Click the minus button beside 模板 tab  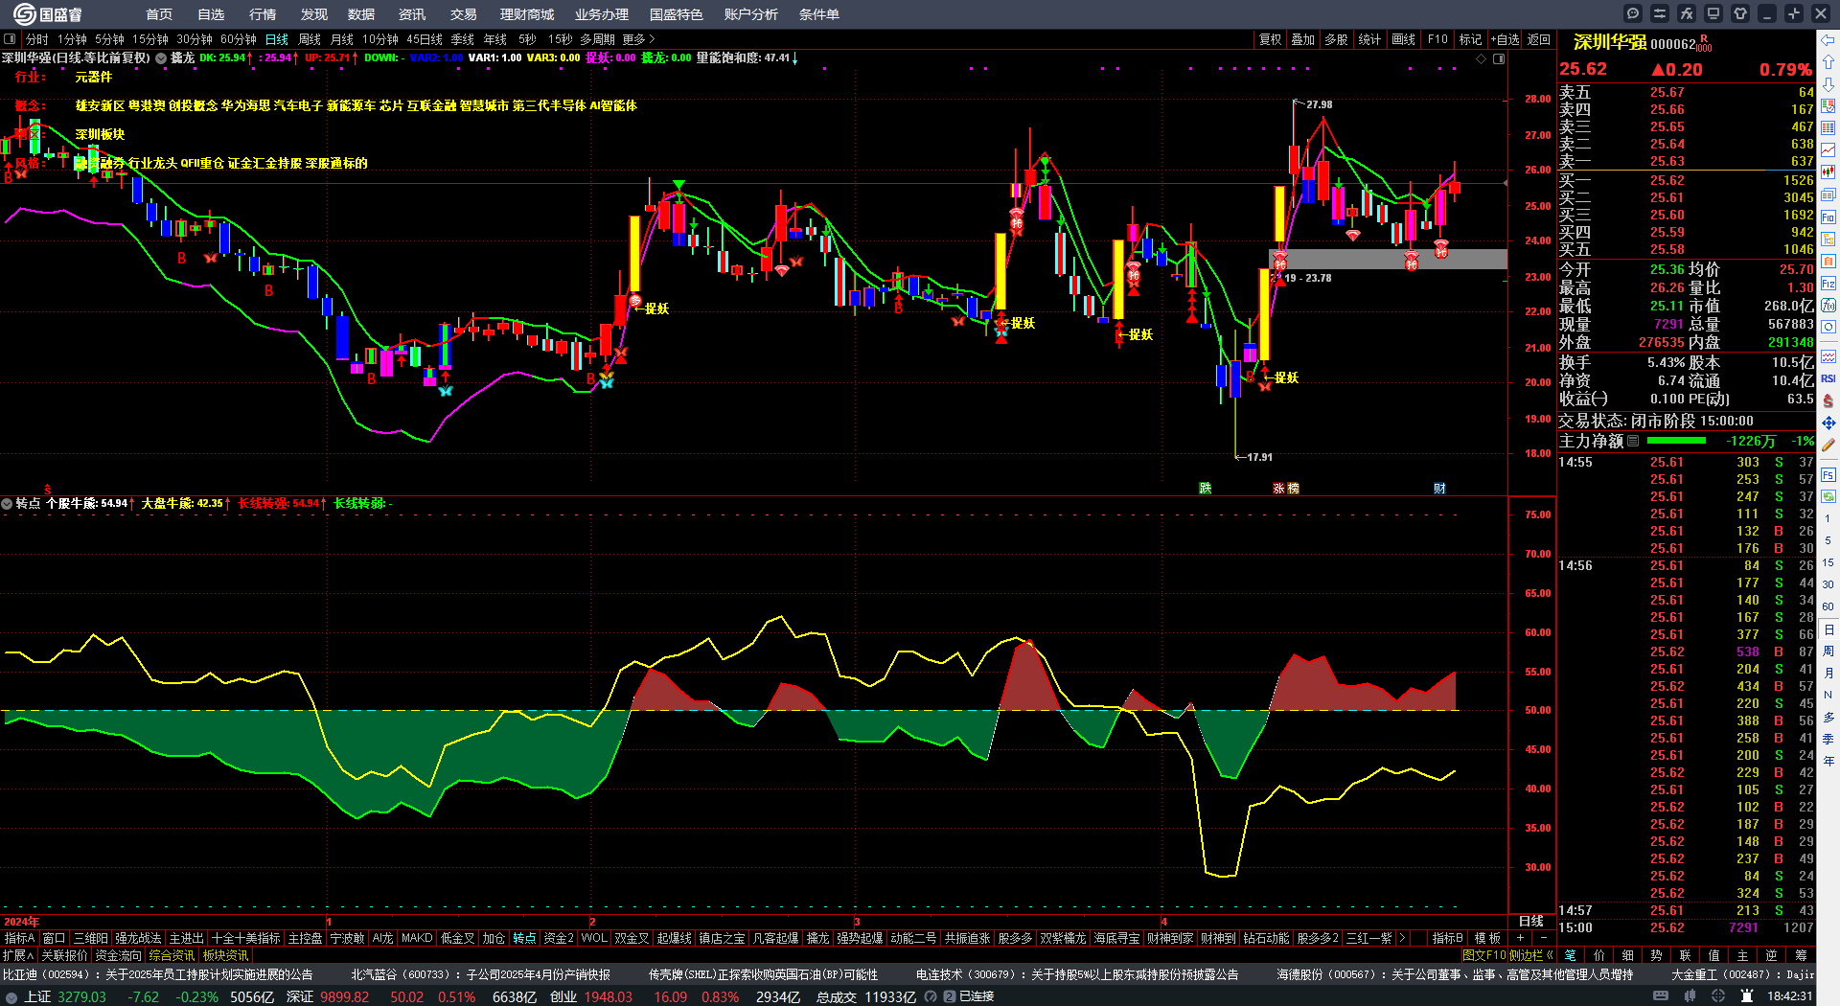point(1543,938)
